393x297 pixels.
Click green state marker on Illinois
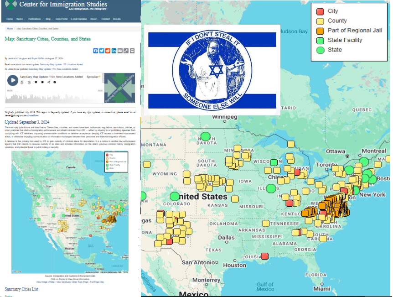point(271,188)
